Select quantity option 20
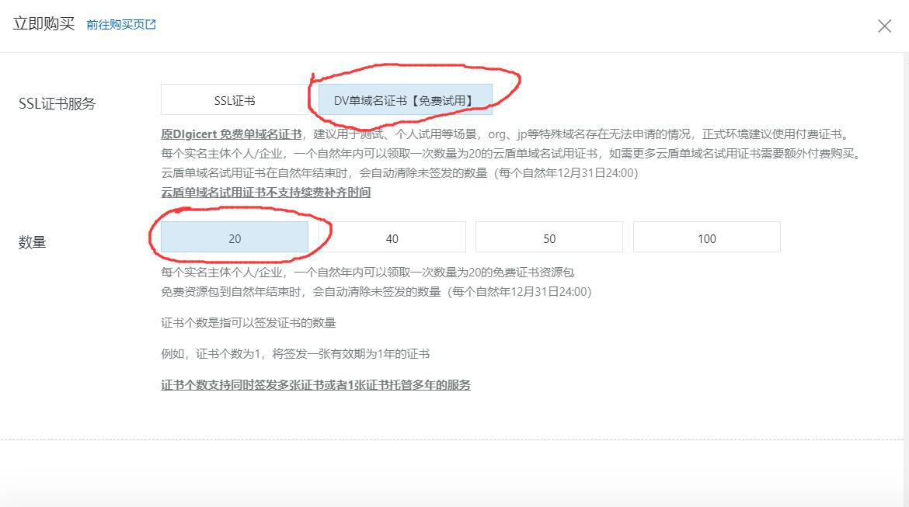 [235, 237]
